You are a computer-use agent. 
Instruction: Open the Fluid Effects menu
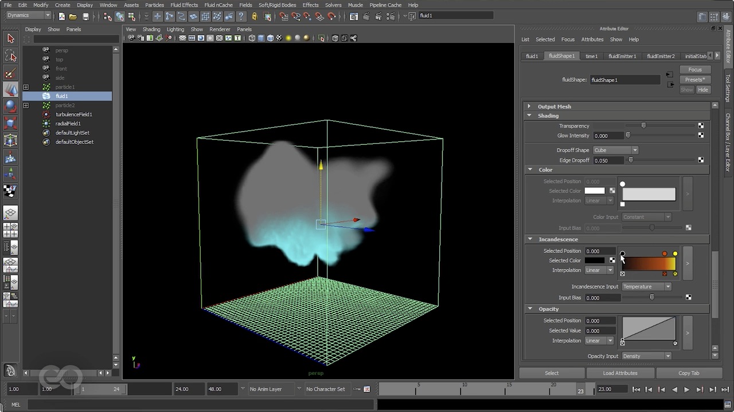pos(184,5)
